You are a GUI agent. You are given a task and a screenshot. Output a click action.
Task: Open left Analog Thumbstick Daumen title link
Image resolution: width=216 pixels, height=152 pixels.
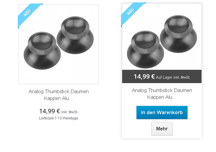(59, 91)
